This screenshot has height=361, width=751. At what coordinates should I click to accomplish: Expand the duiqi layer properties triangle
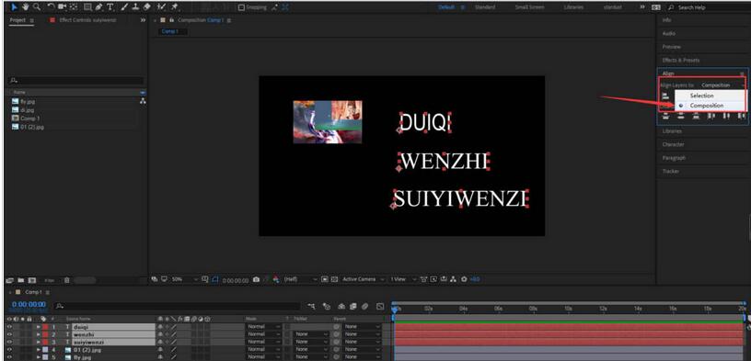pos(39,327)
